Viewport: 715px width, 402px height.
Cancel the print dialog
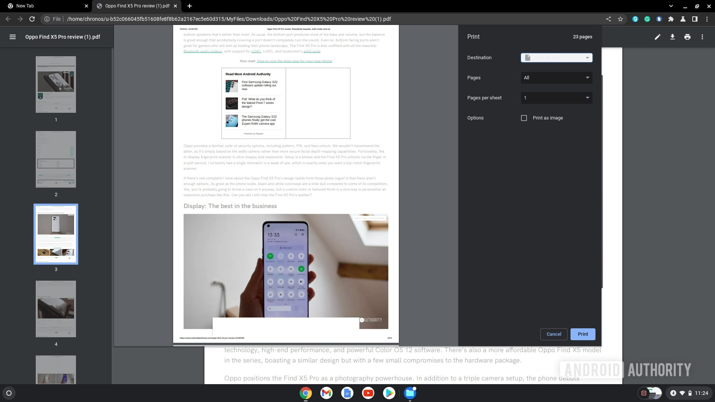554,334
